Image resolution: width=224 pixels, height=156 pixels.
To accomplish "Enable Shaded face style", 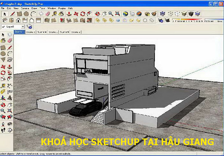I will [x=184, y=14].
